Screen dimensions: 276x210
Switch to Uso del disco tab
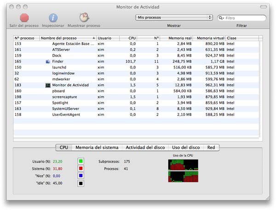pos(186,148)
